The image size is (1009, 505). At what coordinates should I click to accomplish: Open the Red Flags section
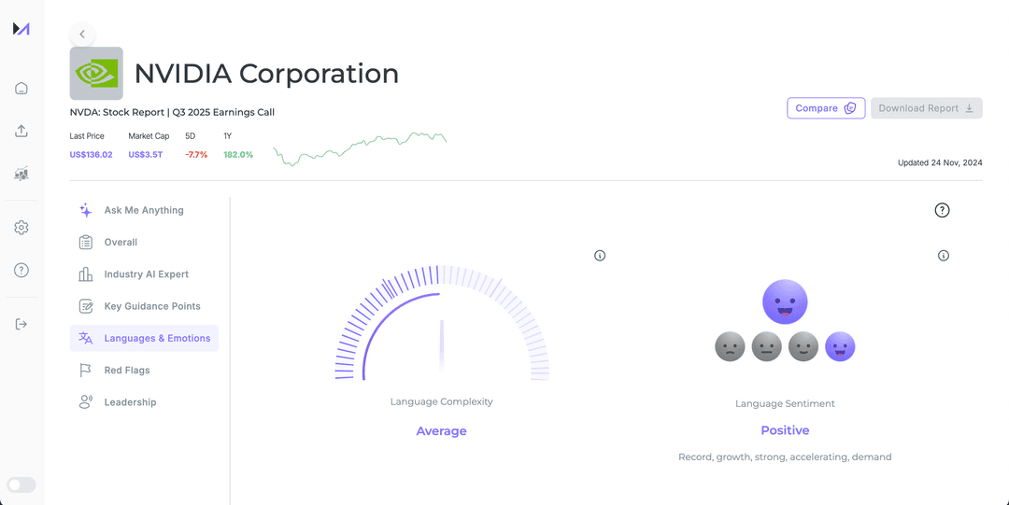(x=127, y=371)
